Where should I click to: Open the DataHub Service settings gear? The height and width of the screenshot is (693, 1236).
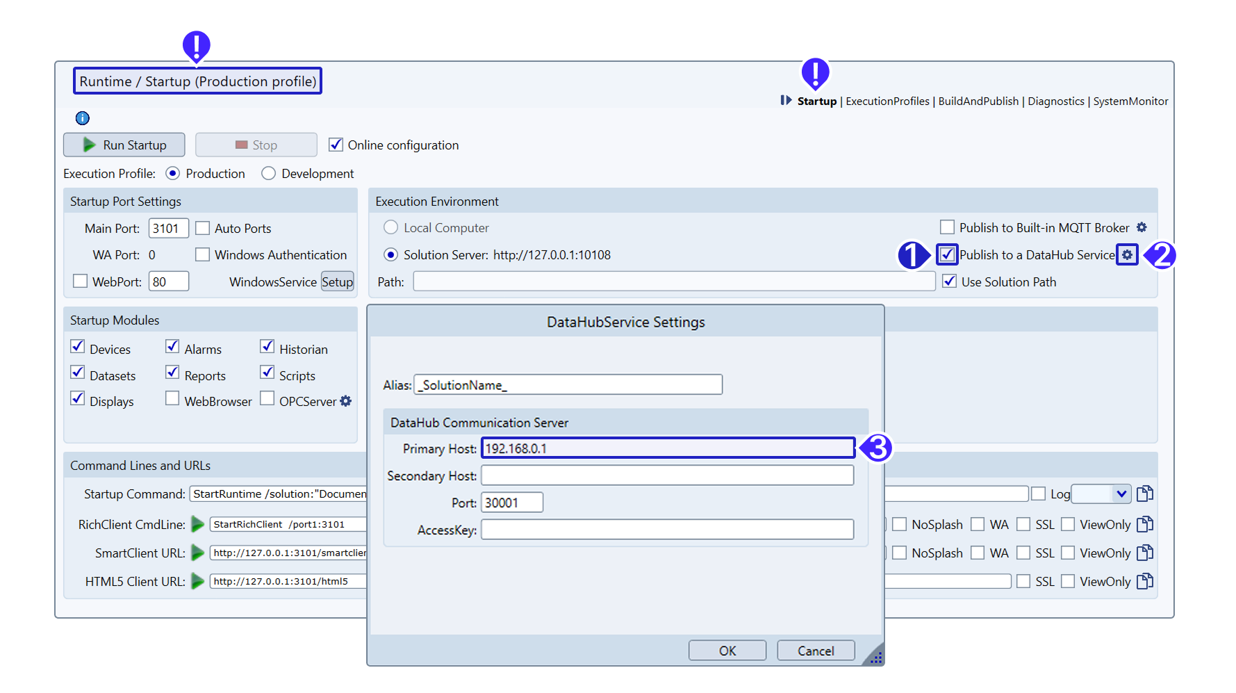click(x=1127, y=255)
